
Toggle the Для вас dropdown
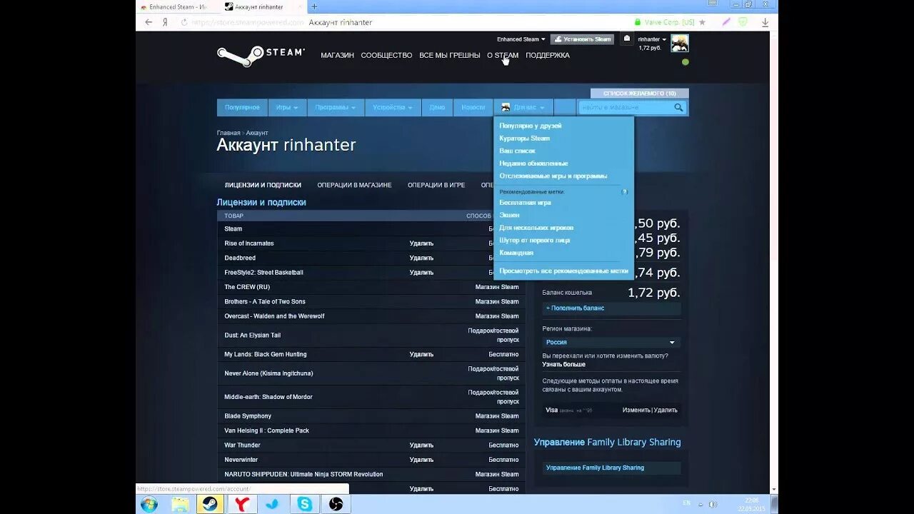(x=523, y=108)
